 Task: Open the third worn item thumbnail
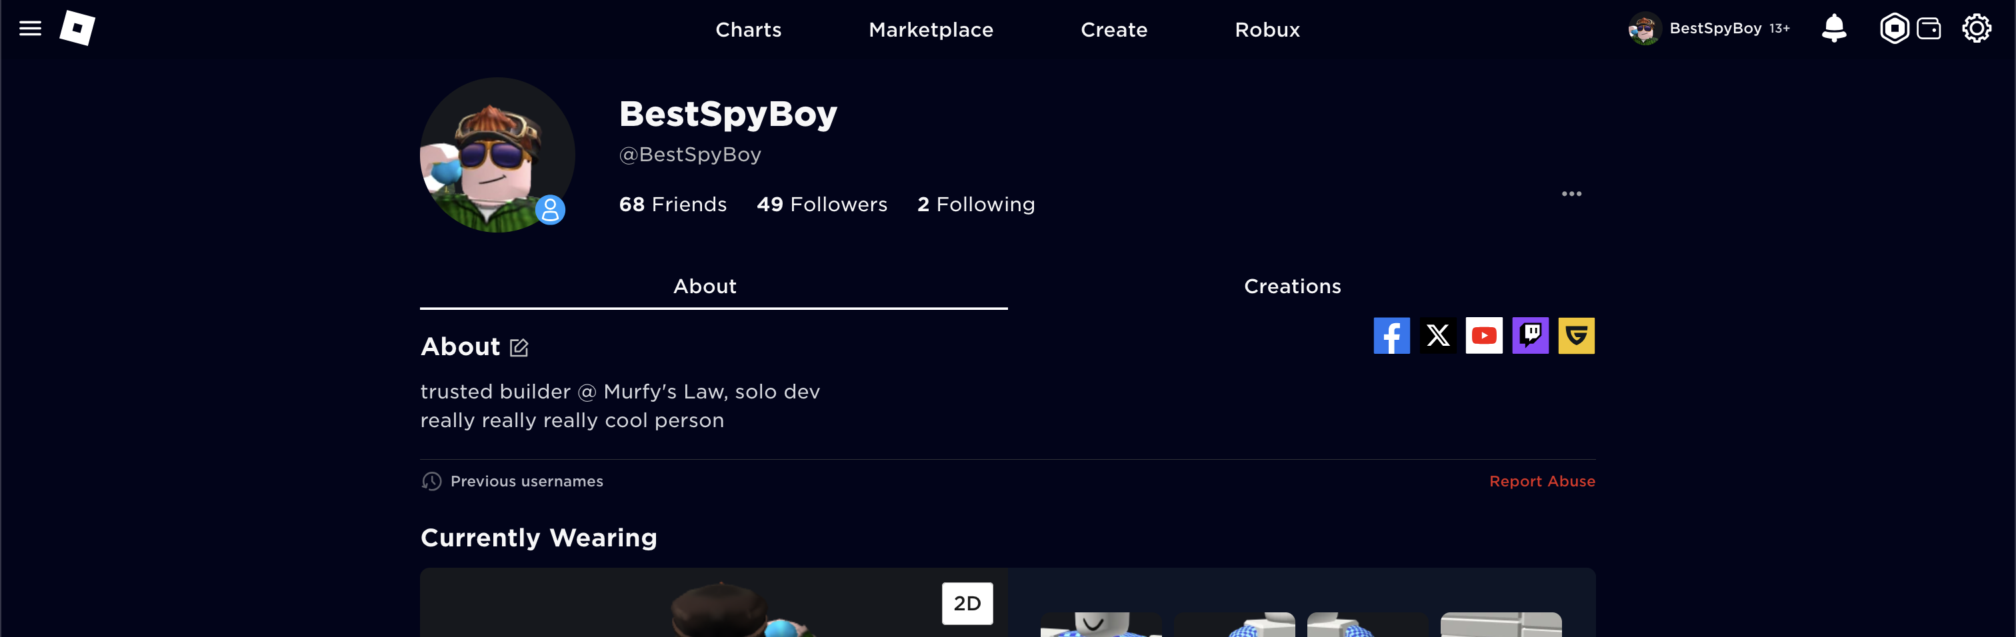(1368, 624)
